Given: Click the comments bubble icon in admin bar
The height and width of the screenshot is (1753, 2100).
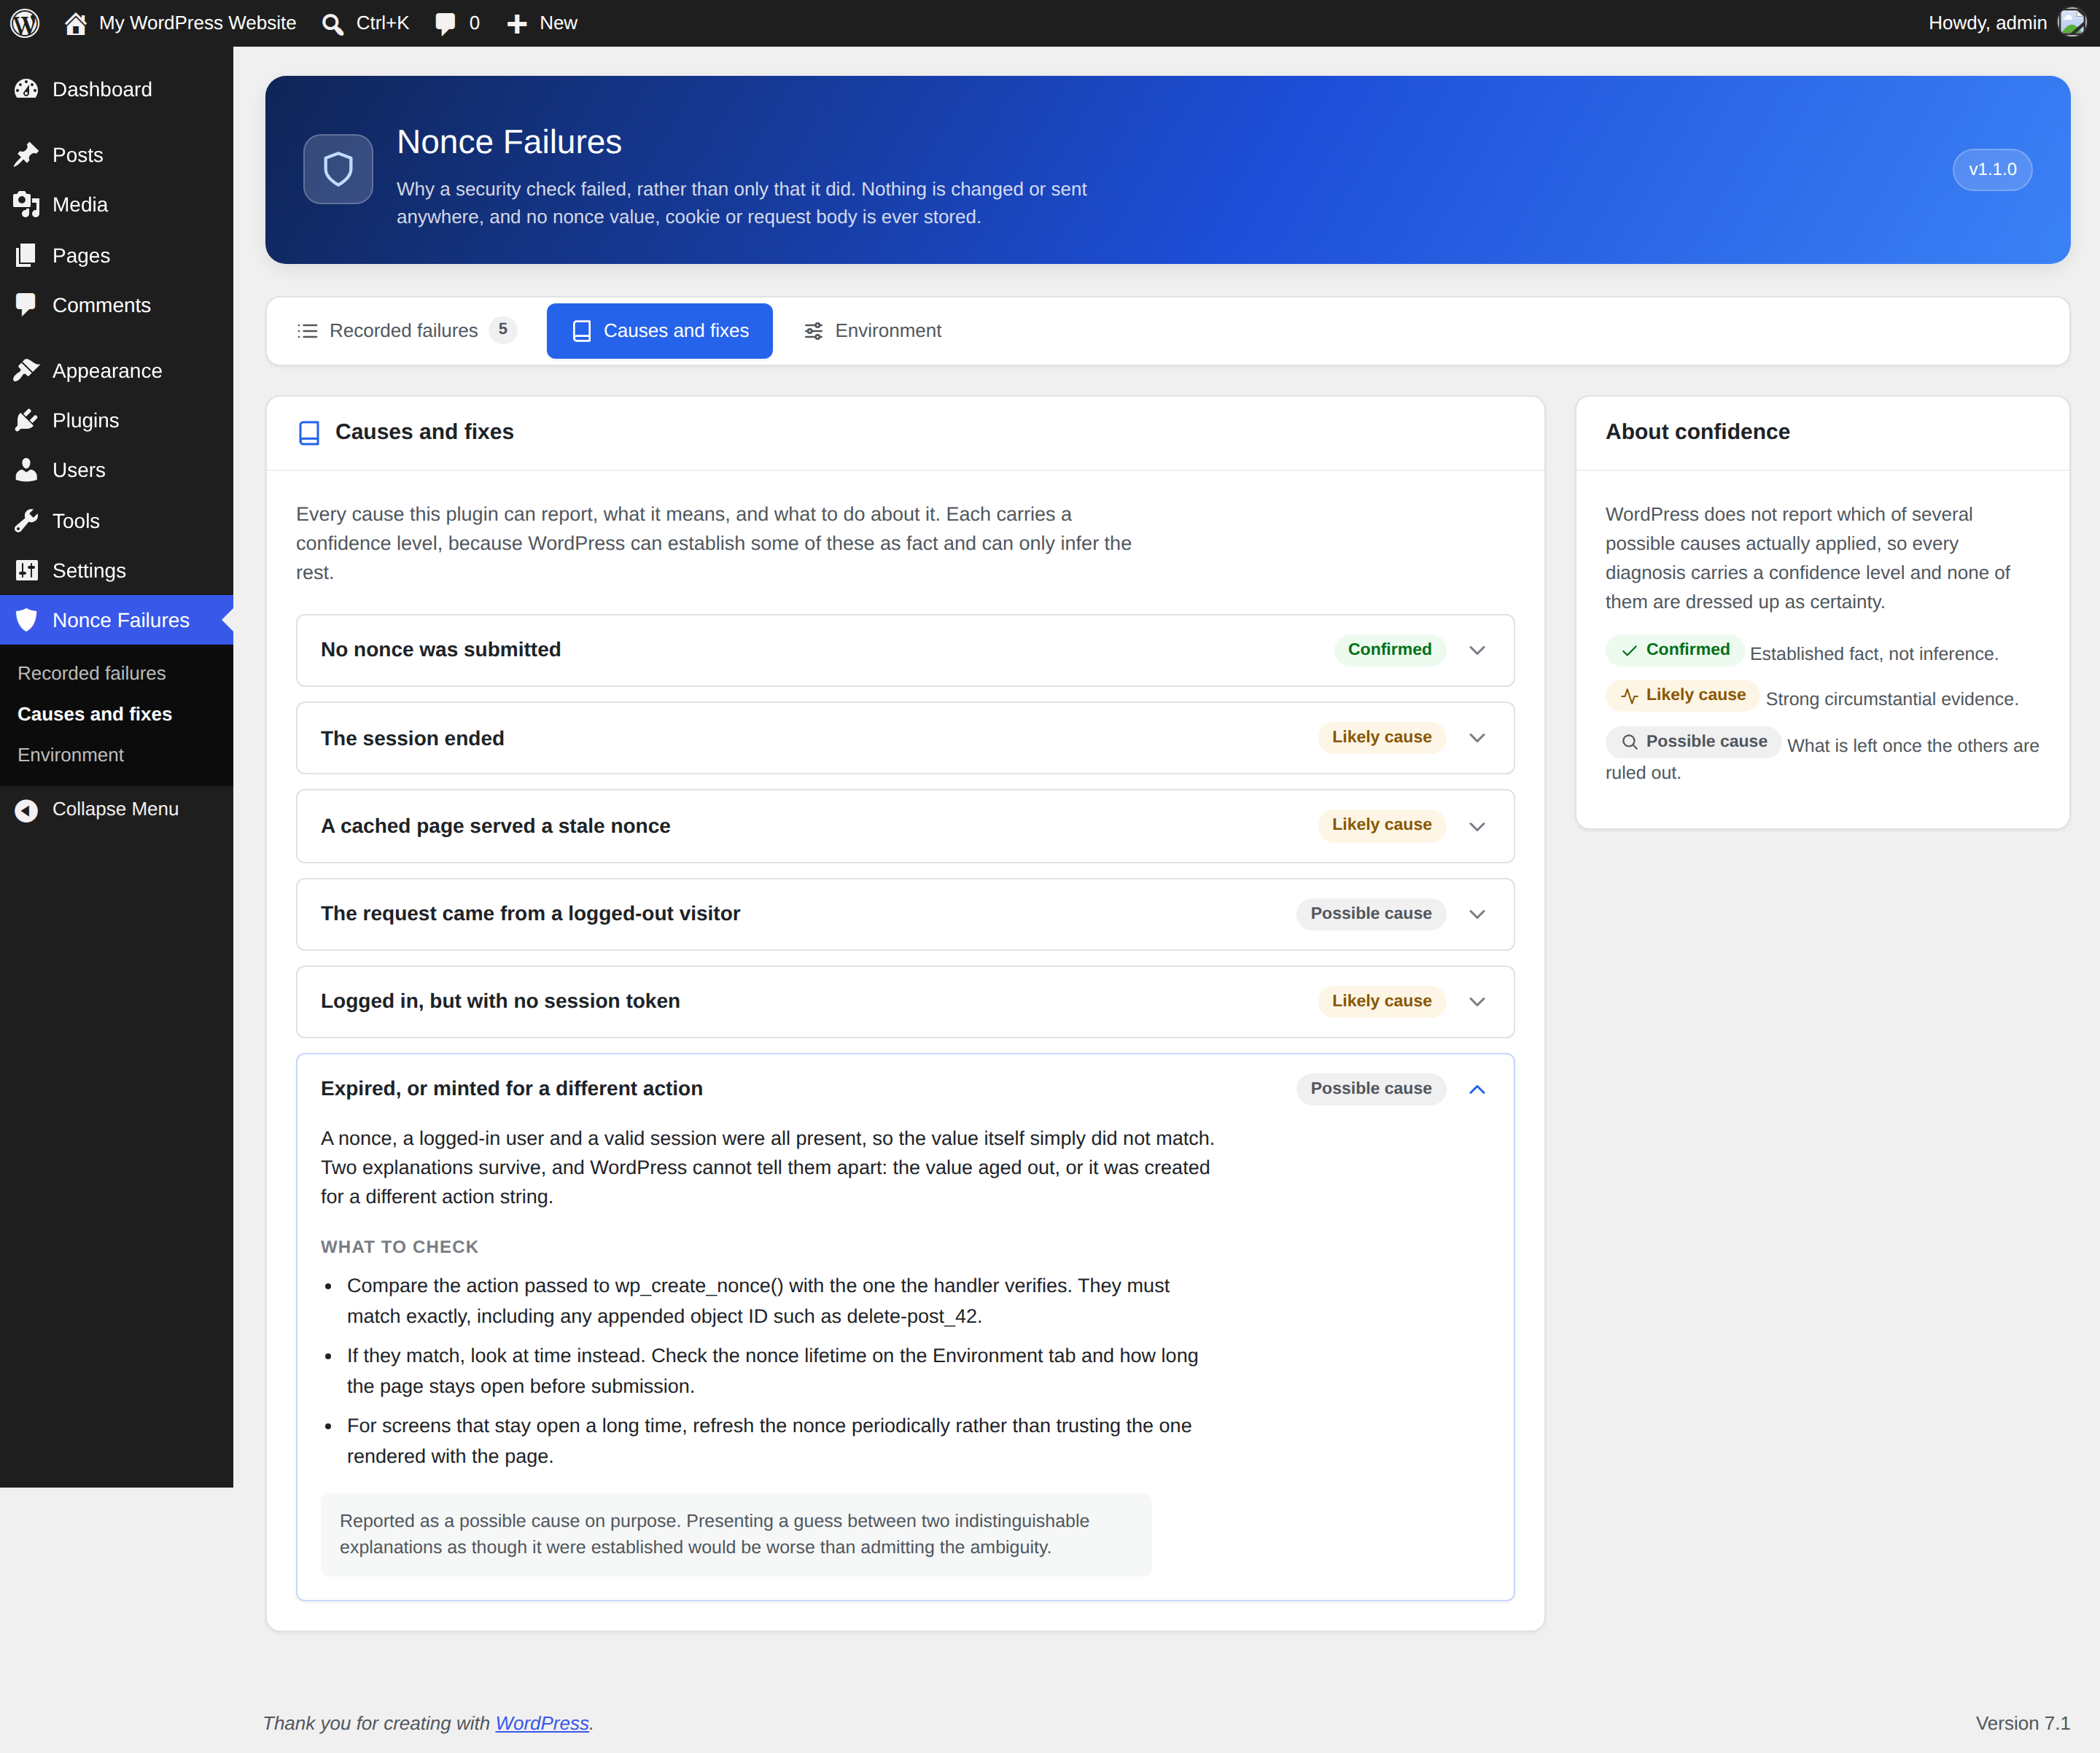Looking at the screenshot, I should (445, 23).
